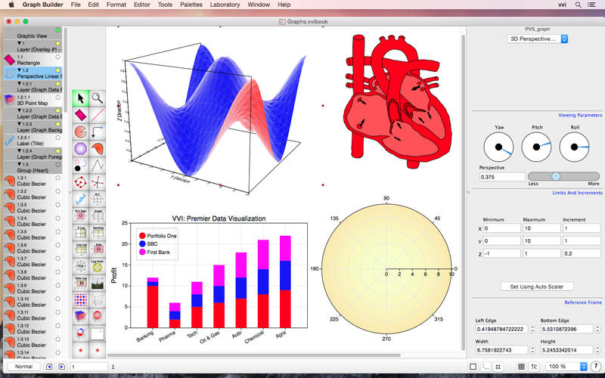Collapse layer 1 disclosure triangle
This screenshot has width=605, height=378.
coord(19,44)
